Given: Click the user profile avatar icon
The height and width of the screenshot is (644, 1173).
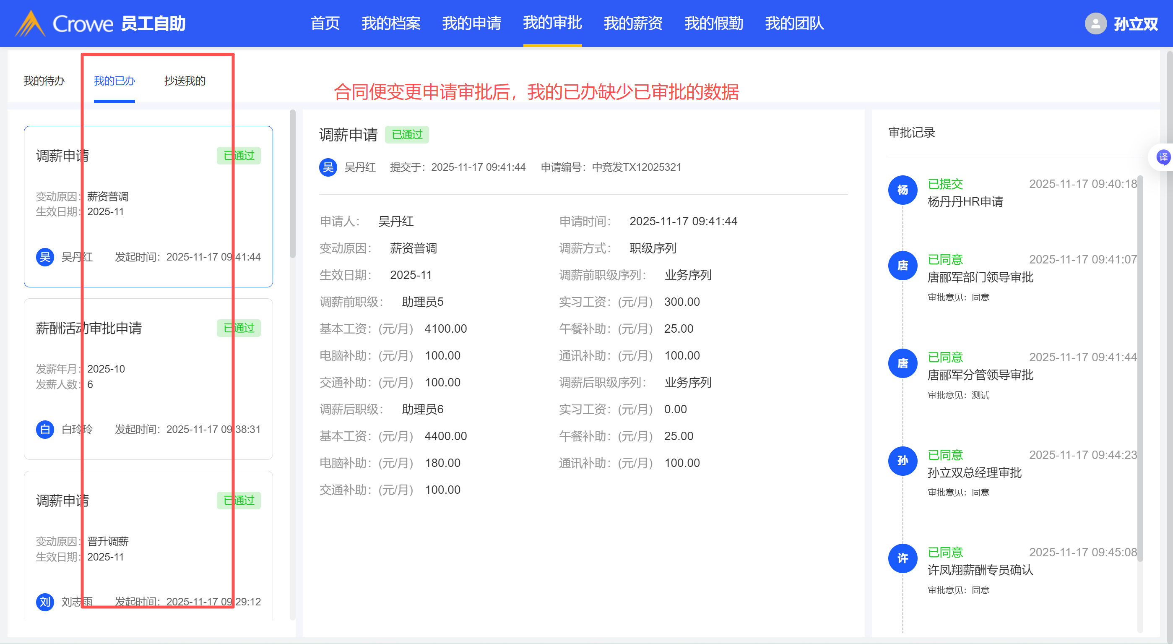Looking at the screenshot, I should click(x=1095, y=23).
